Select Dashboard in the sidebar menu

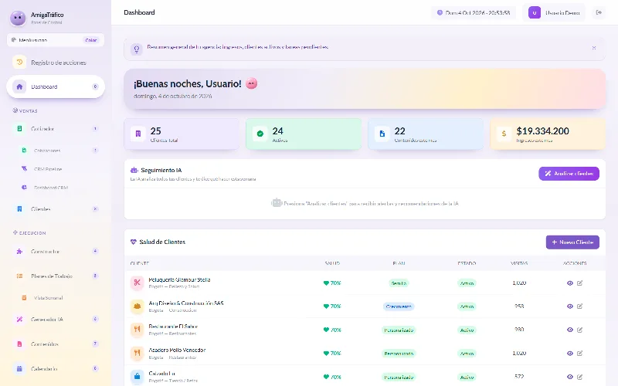[x=56, y=86]
